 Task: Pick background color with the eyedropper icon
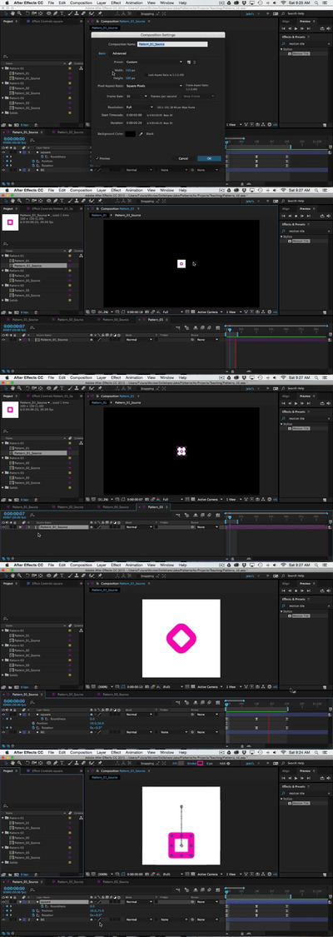pos(142,134)
